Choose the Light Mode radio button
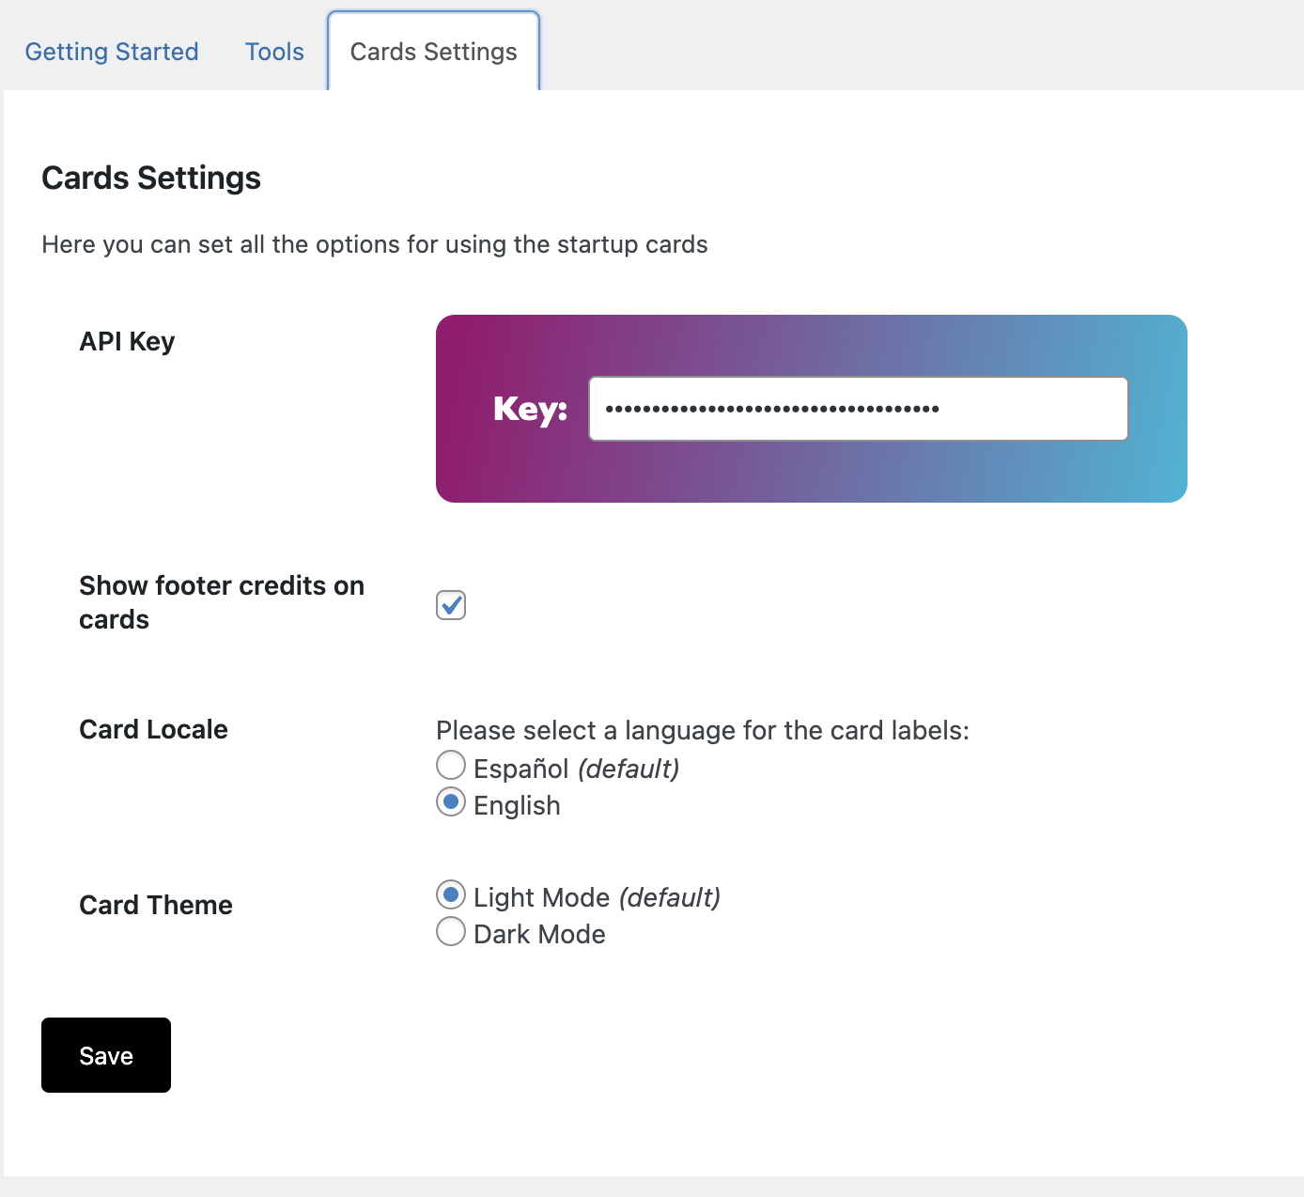1304x1197 pixels. (451, 894)
